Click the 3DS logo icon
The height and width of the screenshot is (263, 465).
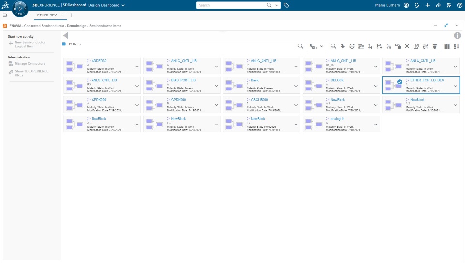5,5
